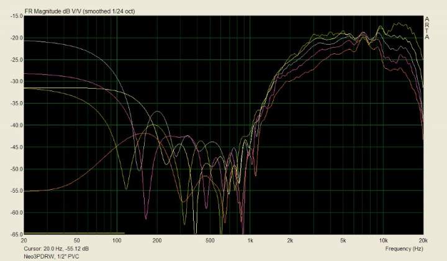Click the 500 Hz frequency tick label
Viewport: 447px width, 261px height.
(210, 241)
